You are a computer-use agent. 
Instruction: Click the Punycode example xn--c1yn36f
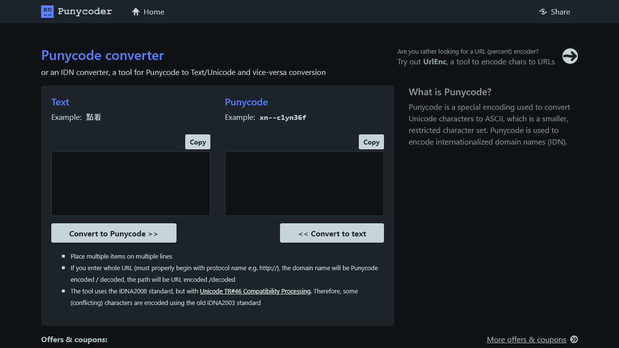pos(283,117)
